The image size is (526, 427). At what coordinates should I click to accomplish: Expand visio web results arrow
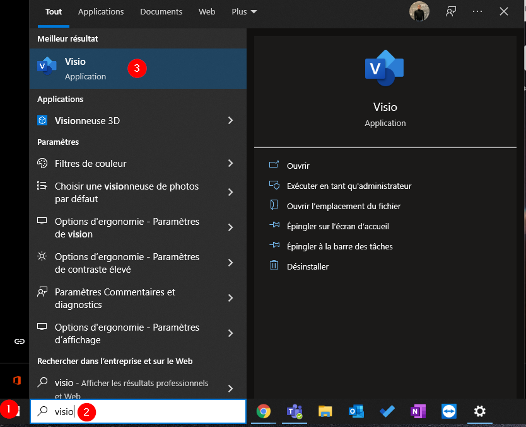230,389
